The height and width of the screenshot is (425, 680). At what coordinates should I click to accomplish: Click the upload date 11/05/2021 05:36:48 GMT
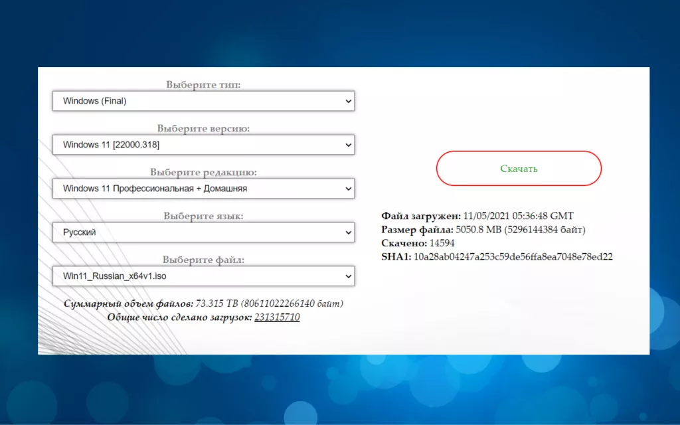pos(518,216)
